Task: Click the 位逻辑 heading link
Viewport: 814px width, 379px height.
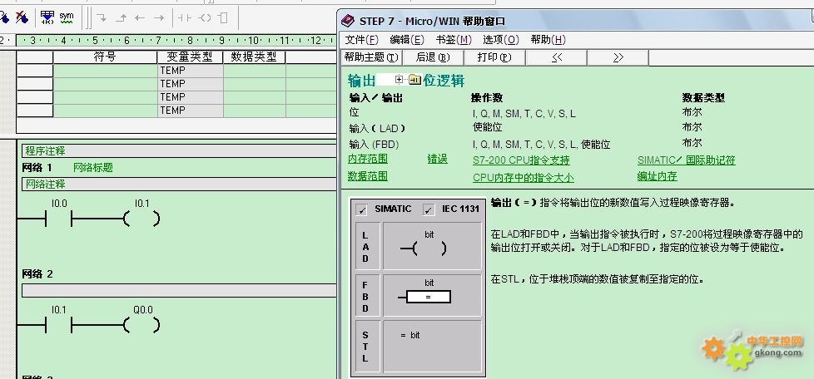Action: [x=444, y=81]
